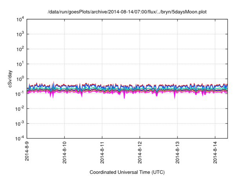Viewport: 251px width, 176px height.
Task: Click the 2014-8-12 date tick label
Action: coord(140,152)
